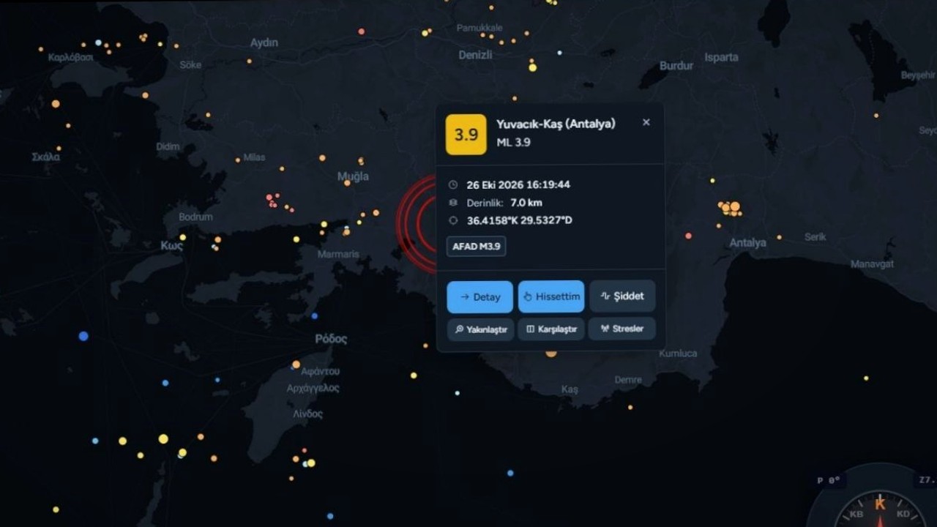Click the Hissettim (I felt it) button
The height and width of the screenshot is (527, 937).
551,296
